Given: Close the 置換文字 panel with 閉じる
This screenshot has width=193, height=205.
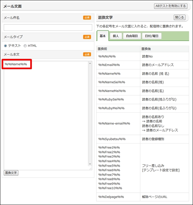Looking at the screenshot, I should [x=179, y=17].
